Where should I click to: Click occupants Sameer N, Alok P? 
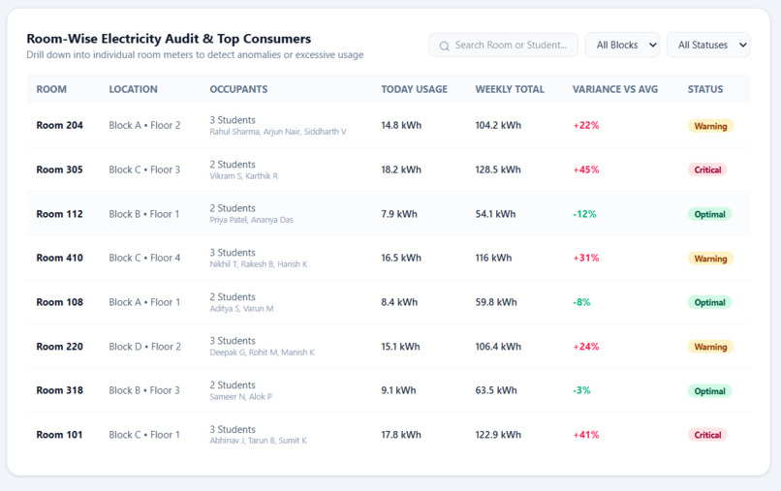coord(241,397)
